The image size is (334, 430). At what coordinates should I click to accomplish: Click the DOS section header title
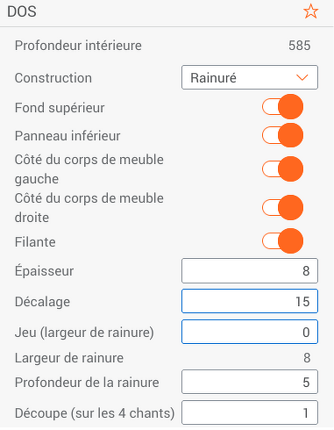coord(22,12)
